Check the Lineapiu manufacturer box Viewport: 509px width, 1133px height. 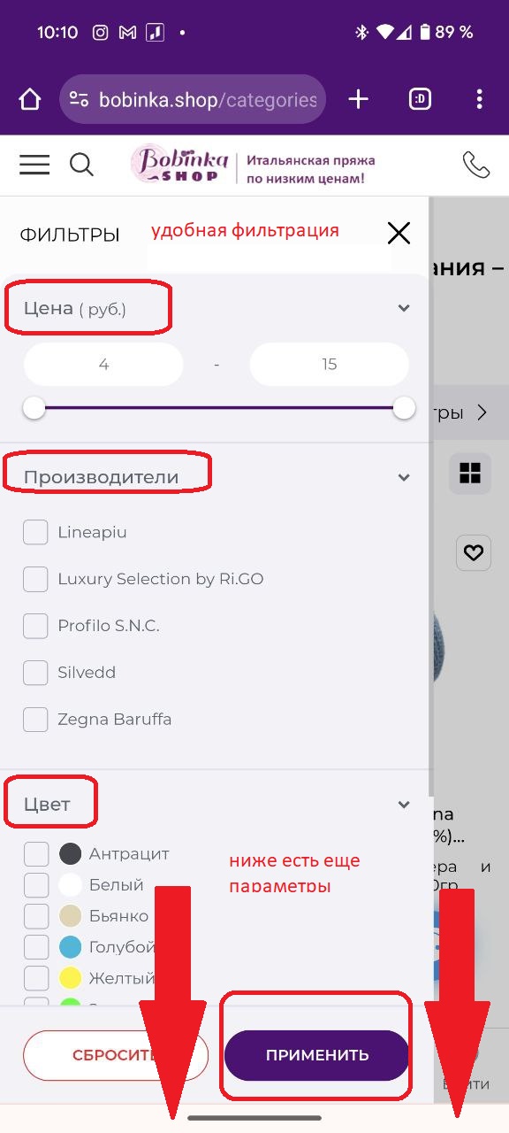coord(35,533)
